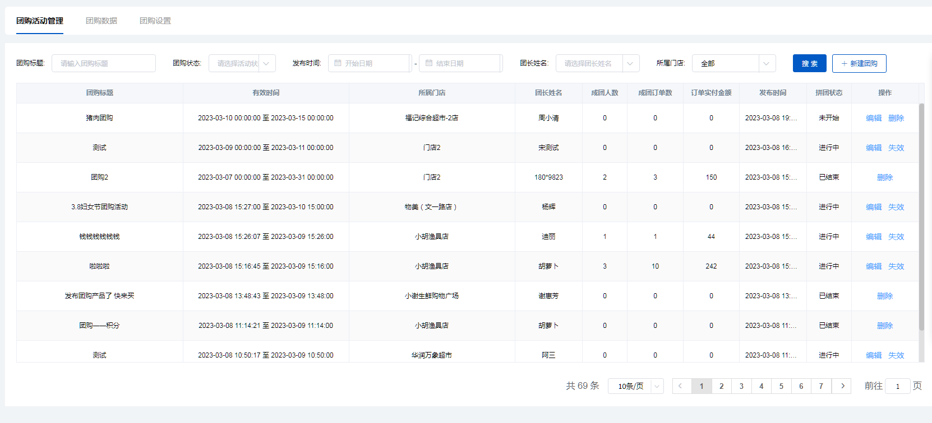Select current page 1 in pagination

tap(702, 386)
